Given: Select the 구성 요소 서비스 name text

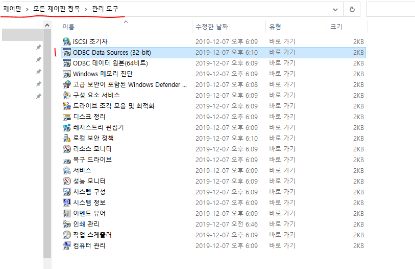Looking at the screenshot, I should (x=96, y=95).
